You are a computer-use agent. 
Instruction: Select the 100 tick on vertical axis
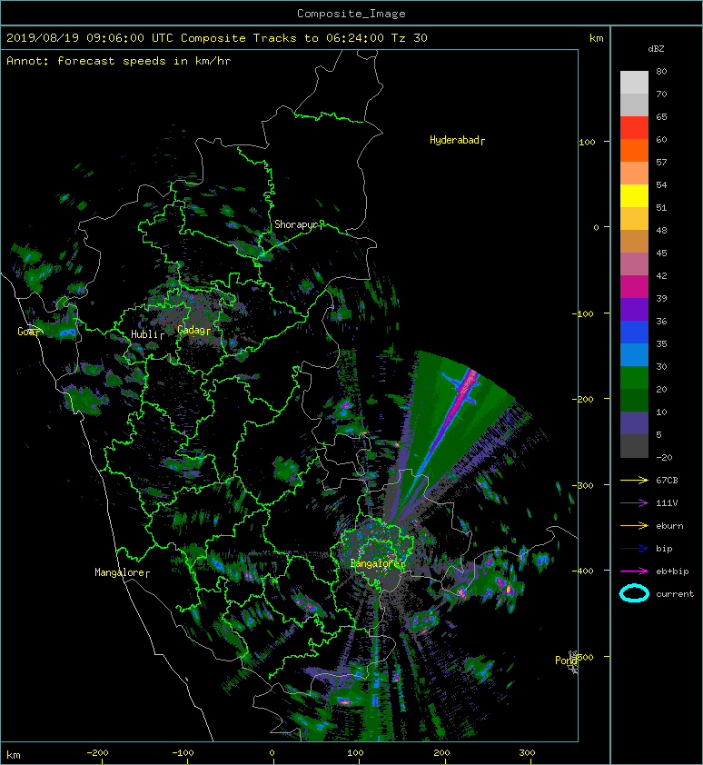(x=587, y=142)
